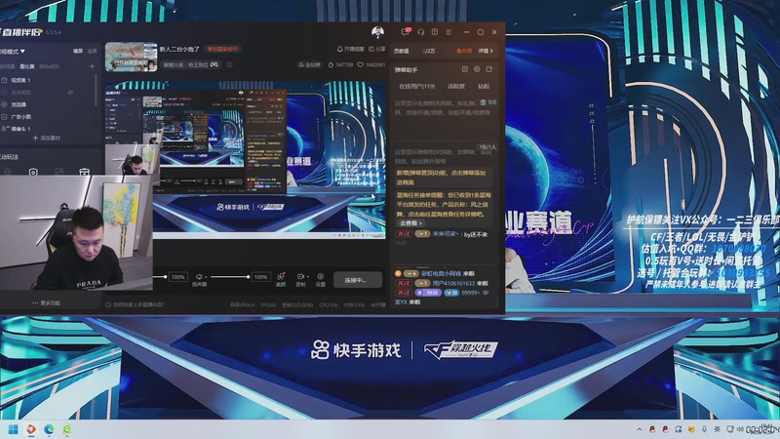
Task: Click the 1条/1人 danmaku counter
Action: tap(487, 147)
